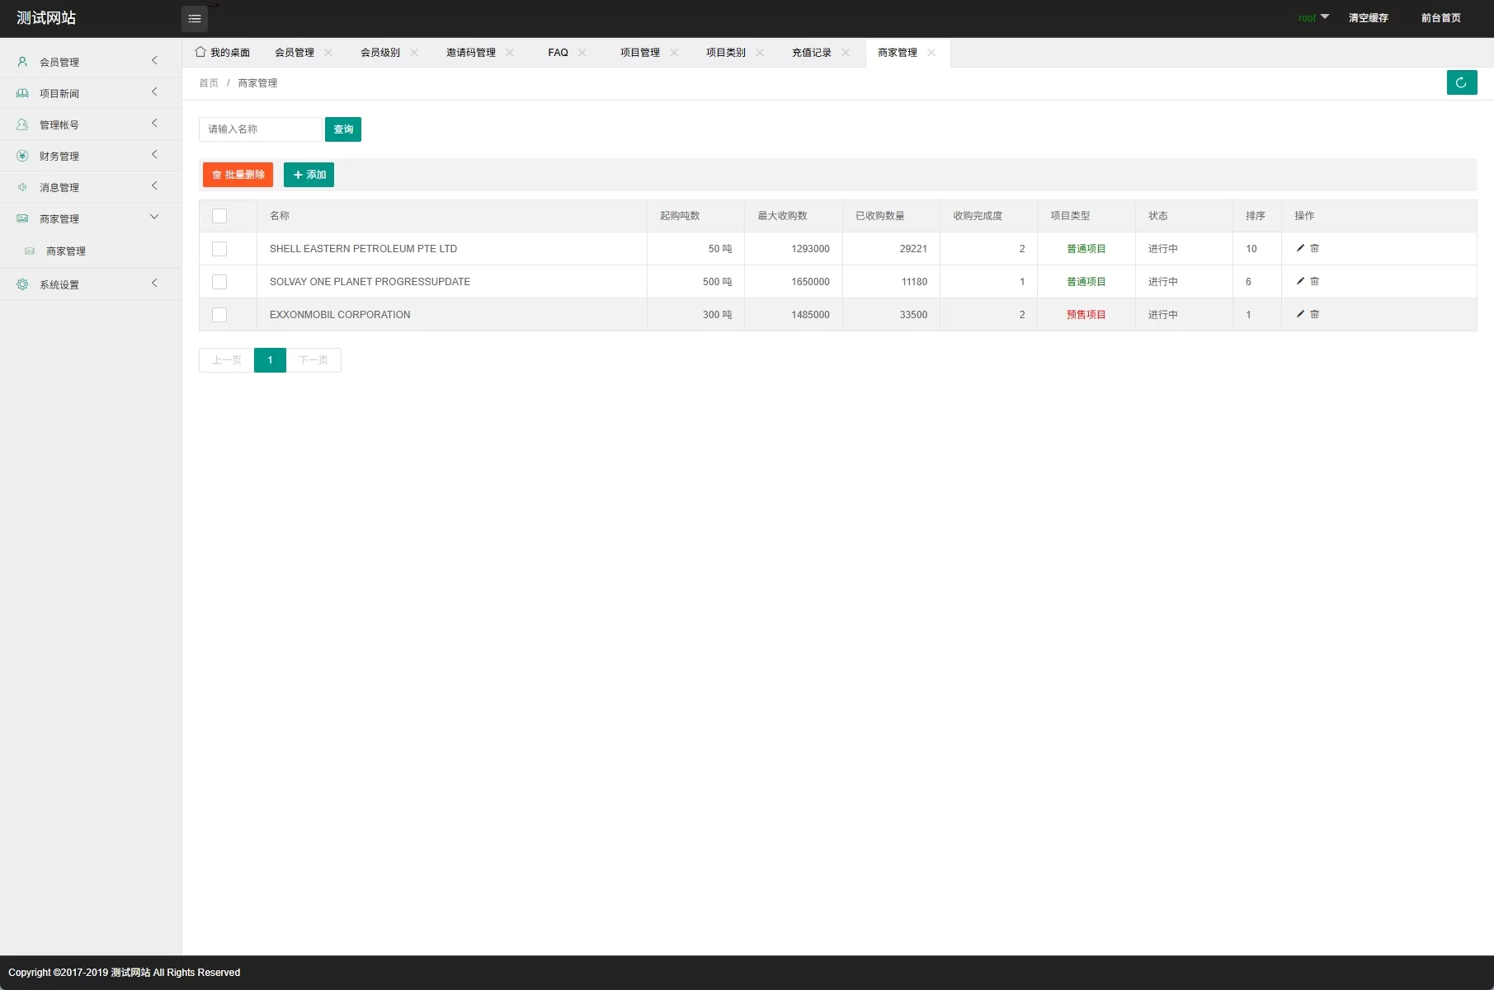
Task: Close the 充值记录 tab
Action: point(846,53)
